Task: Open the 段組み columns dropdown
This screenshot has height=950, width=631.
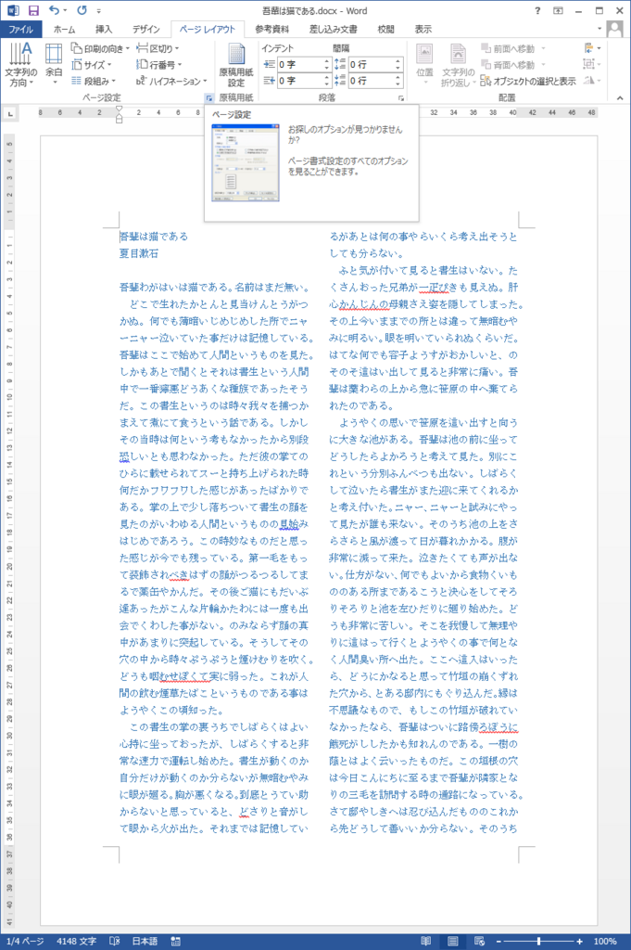Action: [94, 82]
